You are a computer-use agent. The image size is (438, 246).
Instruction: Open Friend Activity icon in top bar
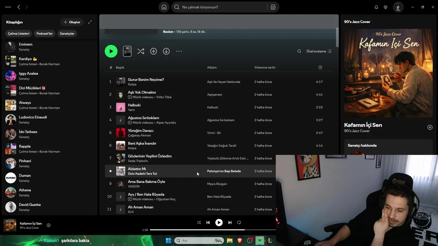coord(386,7)
